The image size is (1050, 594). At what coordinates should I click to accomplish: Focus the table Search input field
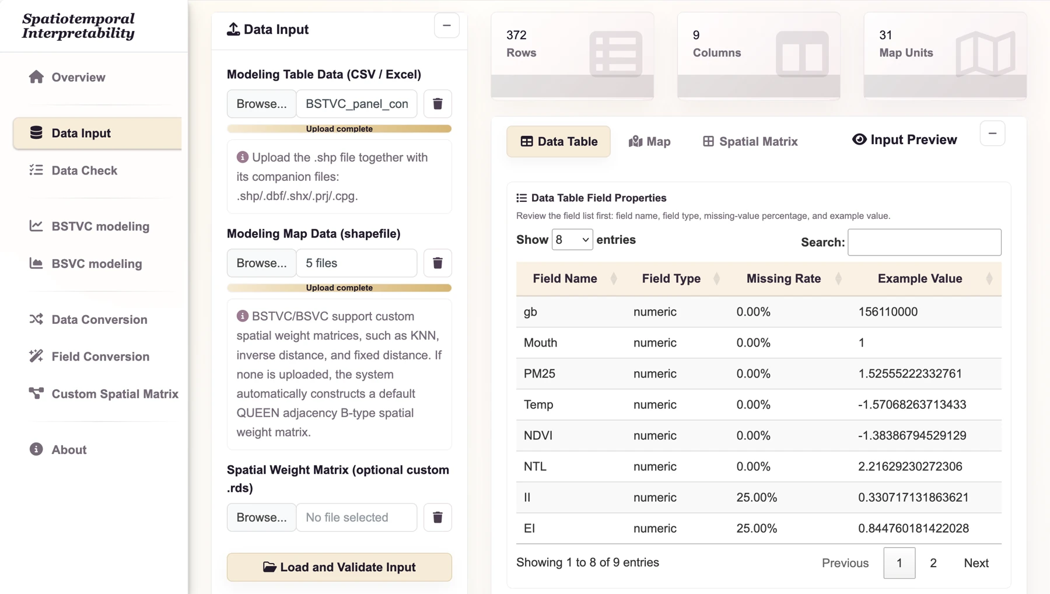coord(925,242)
